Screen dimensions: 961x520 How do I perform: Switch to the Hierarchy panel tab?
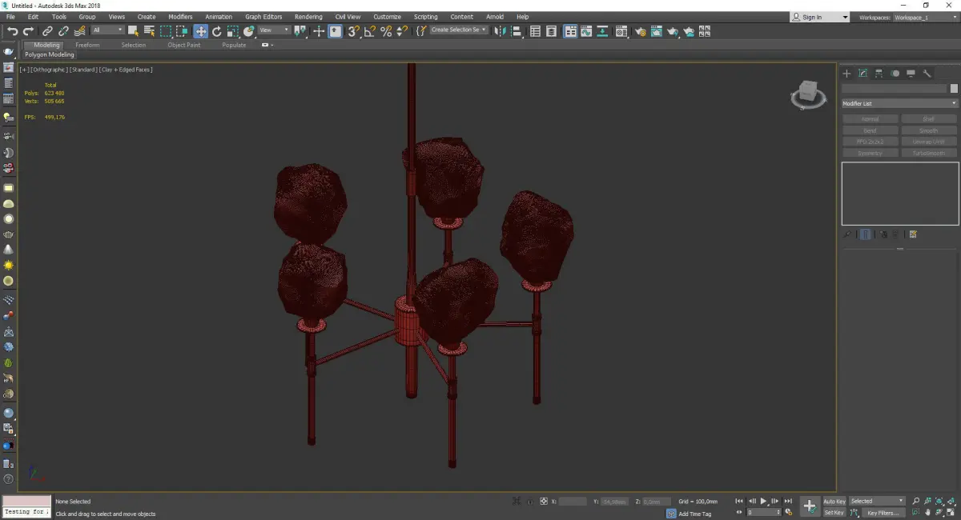(879, 74)
